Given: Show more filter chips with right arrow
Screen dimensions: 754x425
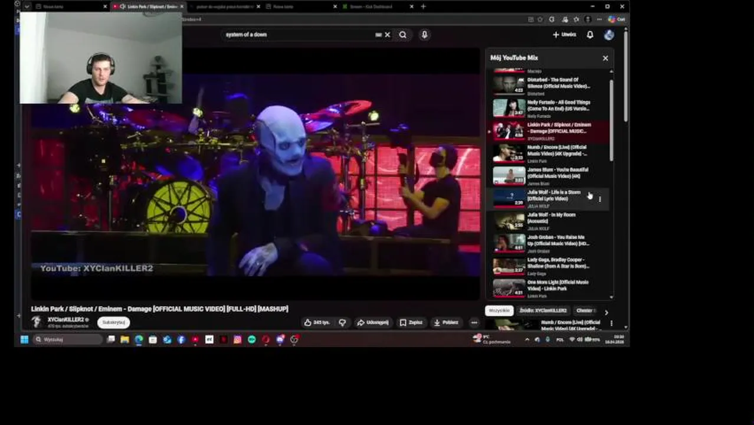Looking at the screenshot, I should tap(606, 312).
